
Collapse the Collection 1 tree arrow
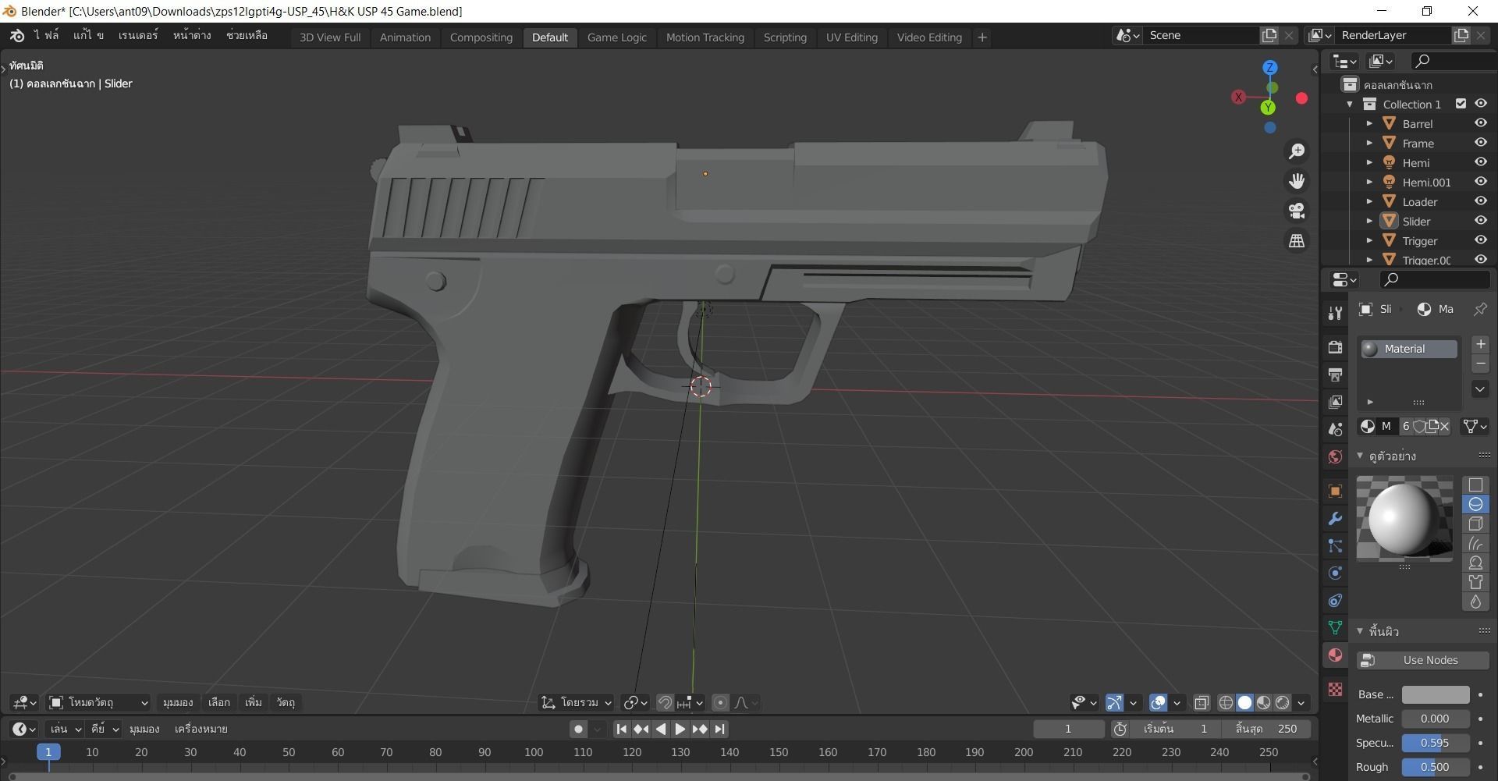(1350, 104)
